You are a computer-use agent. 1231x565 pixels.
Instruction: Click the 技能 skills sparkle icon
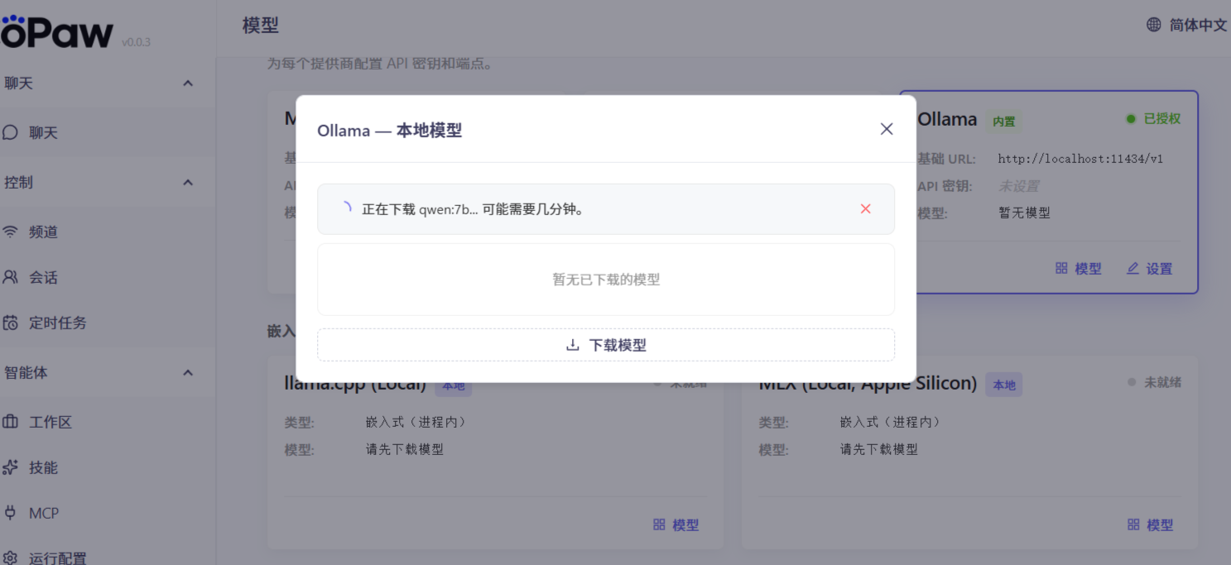[11, 467]
